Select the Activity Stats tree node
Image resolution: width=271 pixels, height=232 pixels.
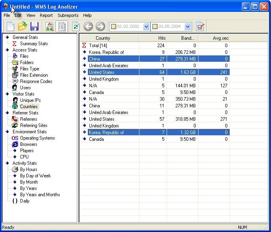coord(24,163)
